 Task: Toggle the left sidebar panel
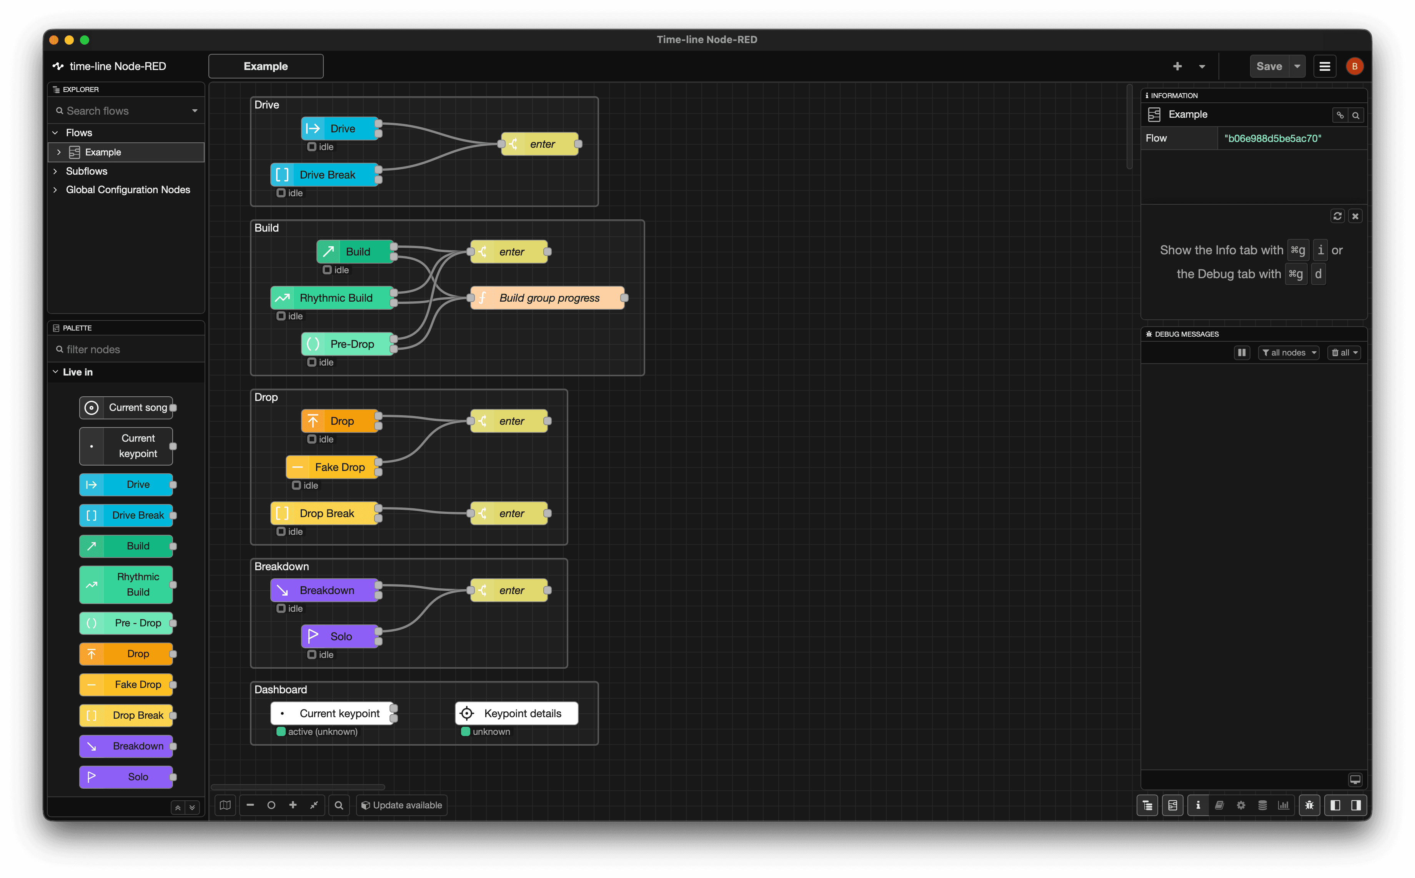point(1335,805)
